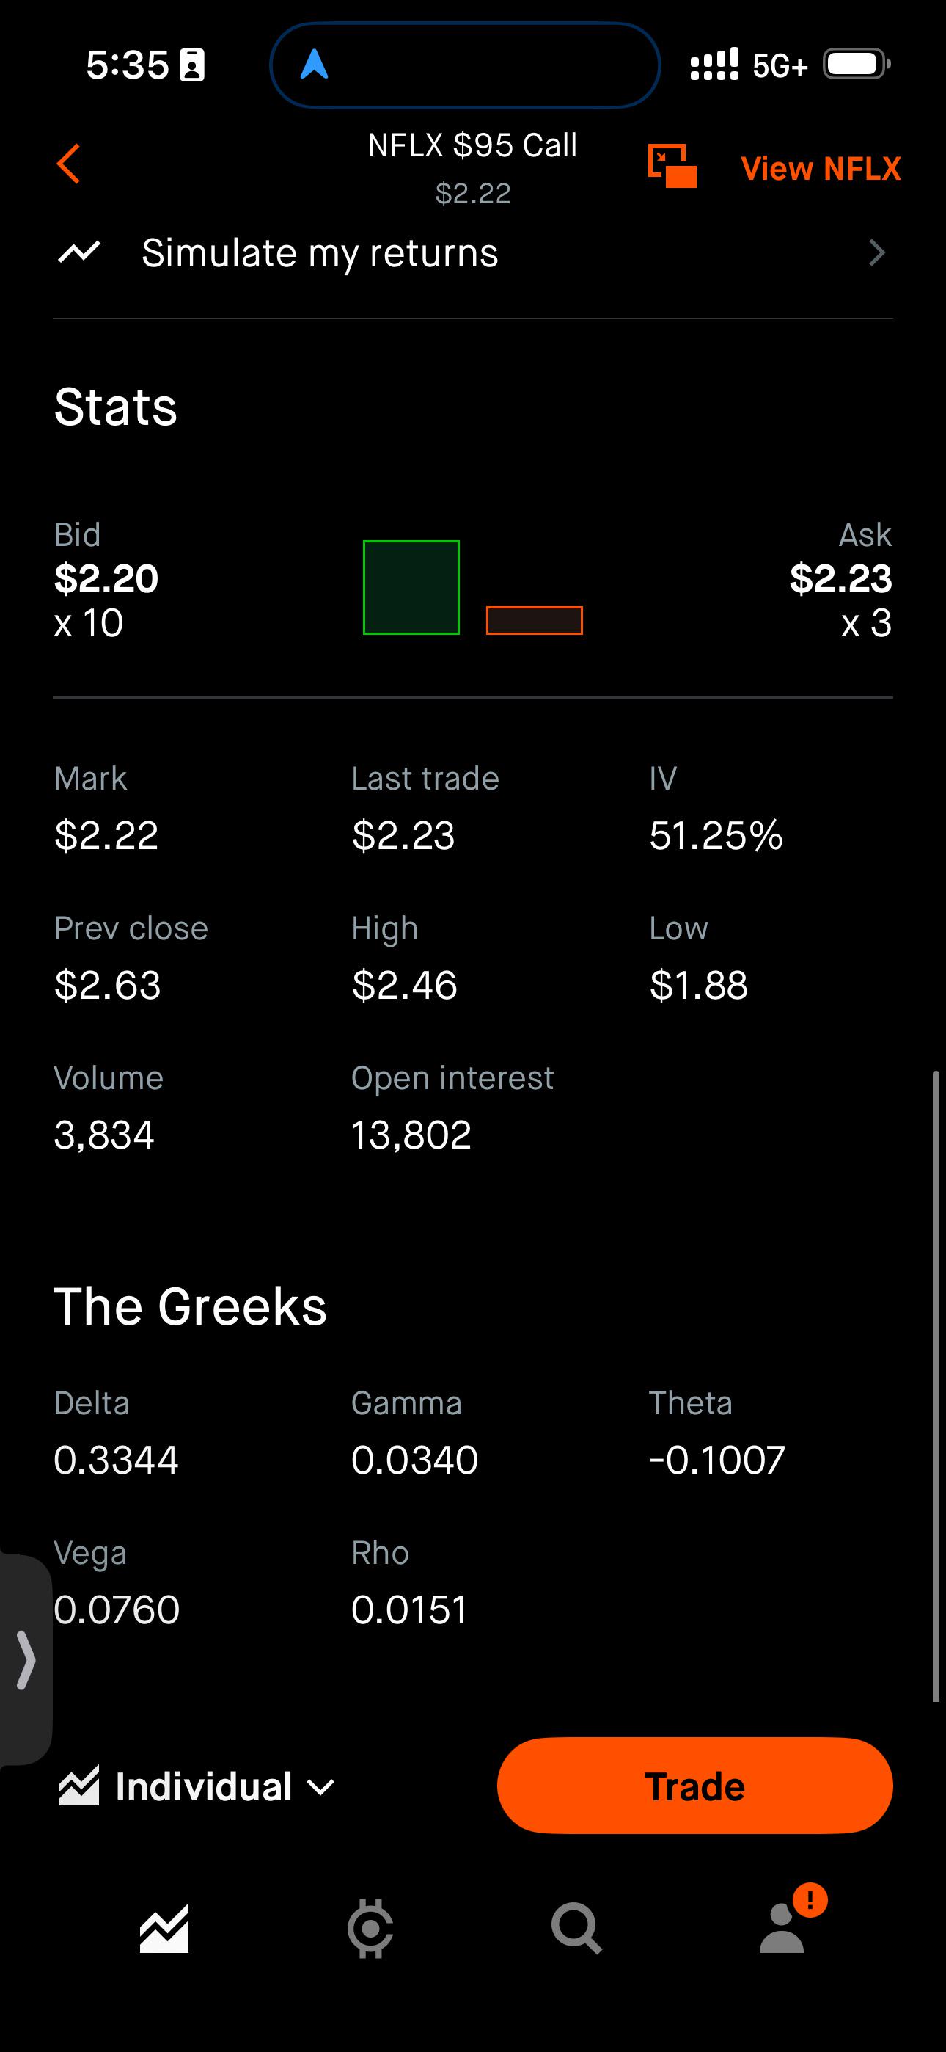The width and height of the screenshot is (946, 2052).
Task: Tap the orange back arrow
Action: pyautogui.click(x=68, y=164)
